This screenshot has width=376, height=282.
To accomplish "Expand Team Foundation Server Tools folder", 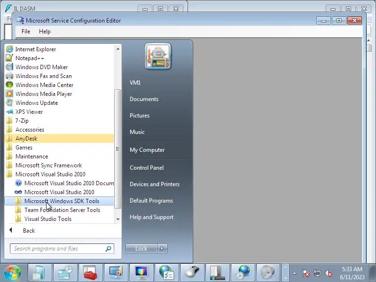I will click(x=59, y=210).
